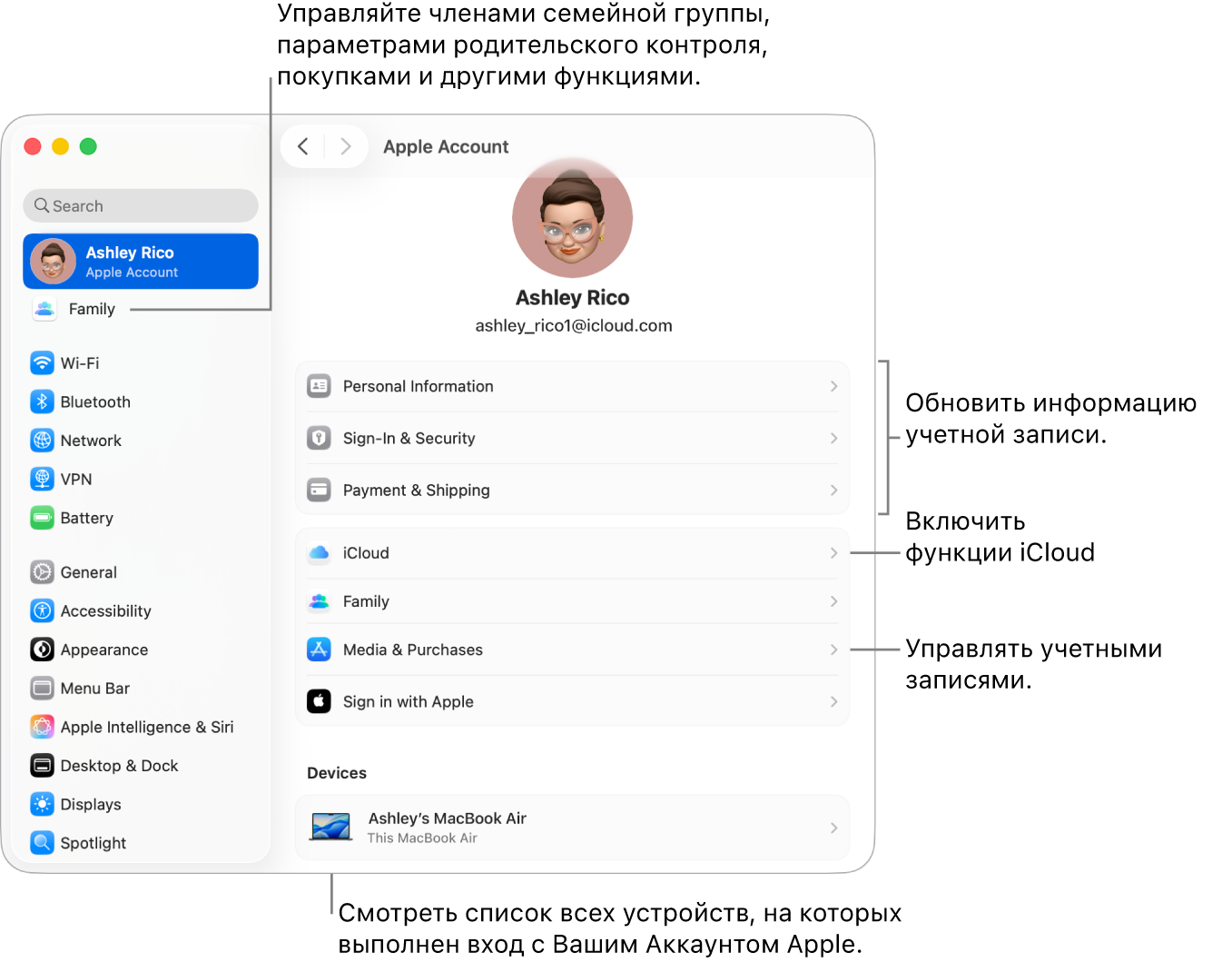Screen dimensions: 1222x962
Task: Select the Family icon in sidebar
Action: [44, 308]
